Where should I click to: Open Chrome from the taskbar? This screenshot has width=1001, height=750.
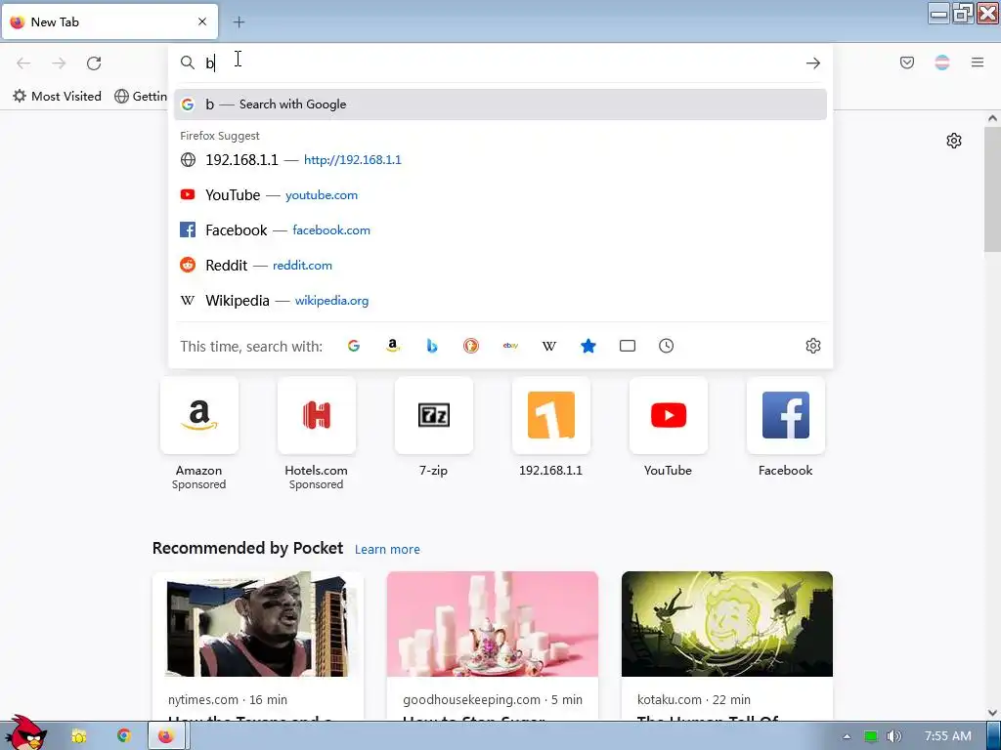click(123, 736)
